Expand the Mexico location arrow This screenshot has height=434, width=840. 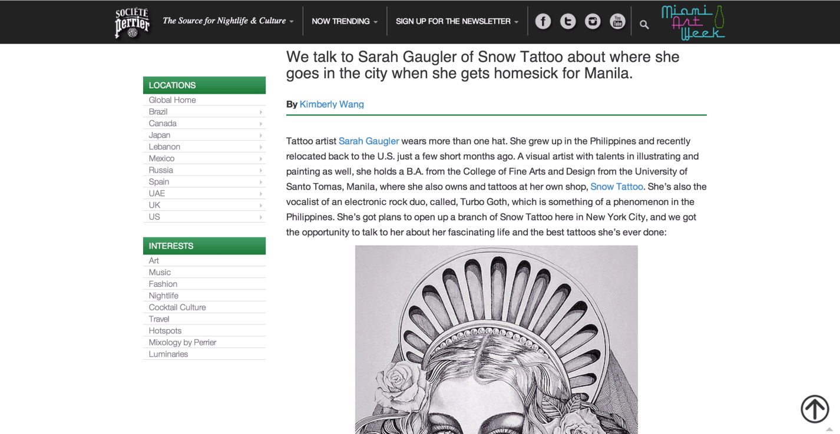tap(260, 158)
